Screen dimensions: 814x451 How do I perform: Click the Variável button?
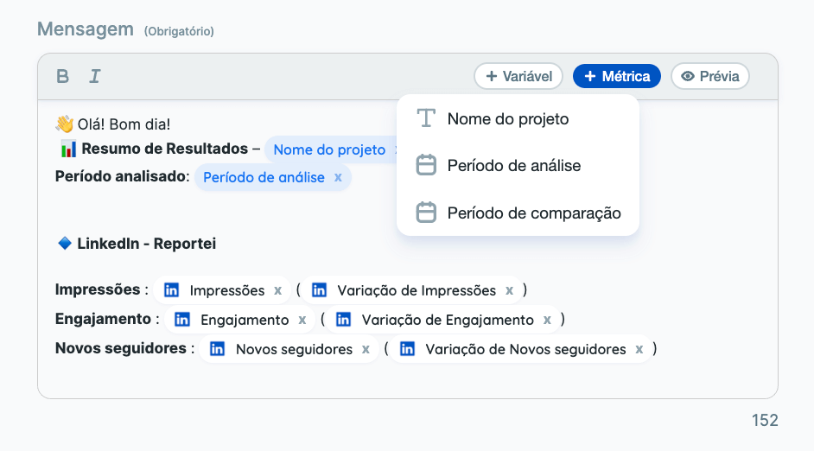click(518, 76)
